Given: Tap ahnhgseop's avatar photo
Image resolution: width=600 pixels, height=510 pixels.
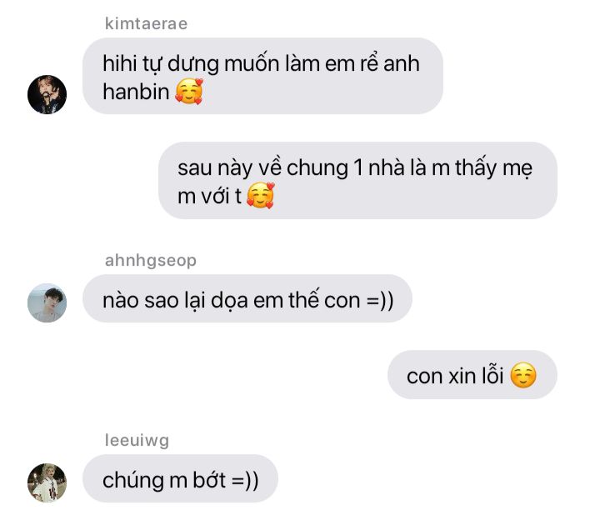Looking at the screenshot, I should click(x=47, y=302).
